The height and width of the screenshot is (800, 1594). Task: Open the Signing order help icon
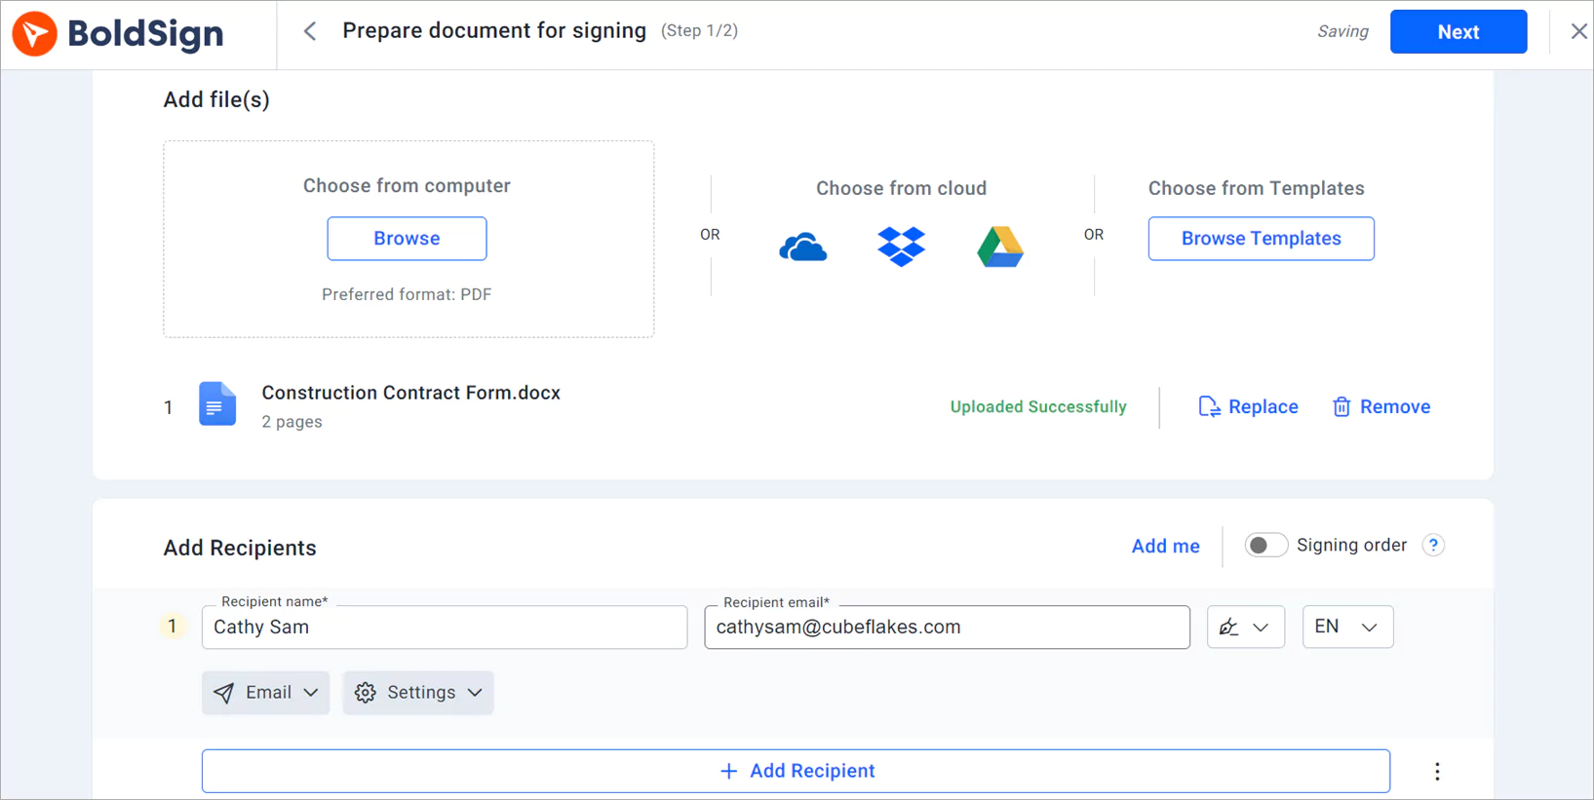(x=1433, y=546)
